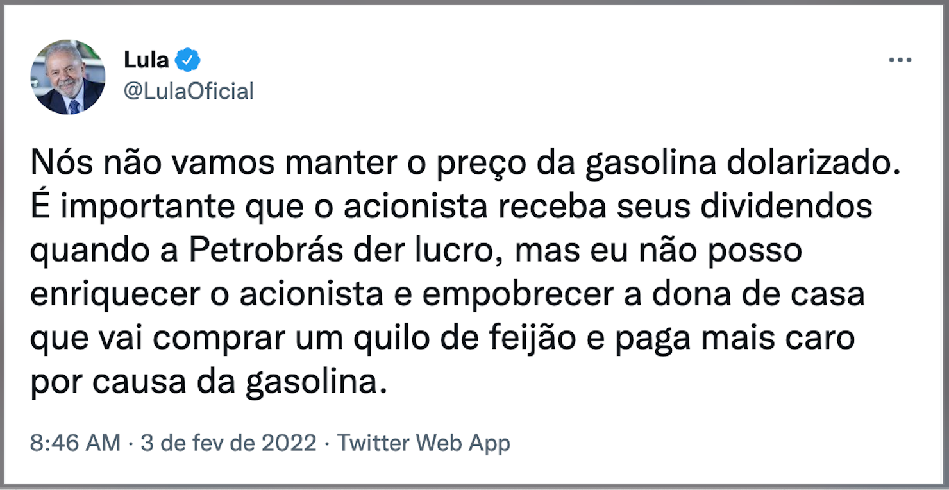This screenshot has height=490, width=949.
Task: Click the display name "Lula"
Action: pyautogui.click(x=146, y=60)
